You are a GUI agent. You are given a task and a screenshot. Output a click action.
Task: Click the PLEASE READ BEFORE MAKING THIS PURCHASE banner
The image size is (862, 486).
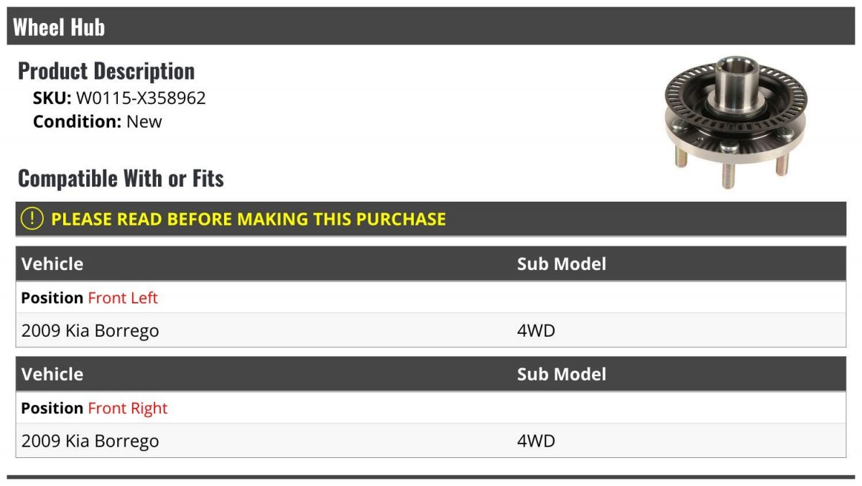[x=431, y=219]
